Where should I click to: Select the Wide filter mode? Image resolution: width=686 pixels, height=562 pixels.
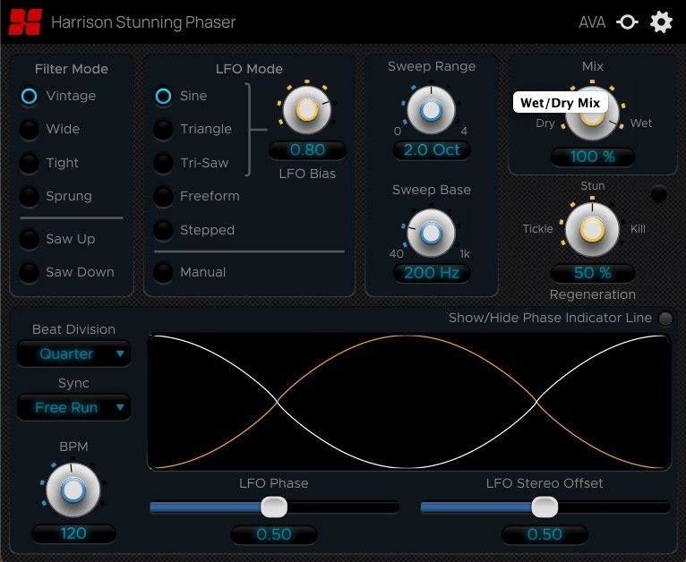pyautogui.click(x=30, y=130)
